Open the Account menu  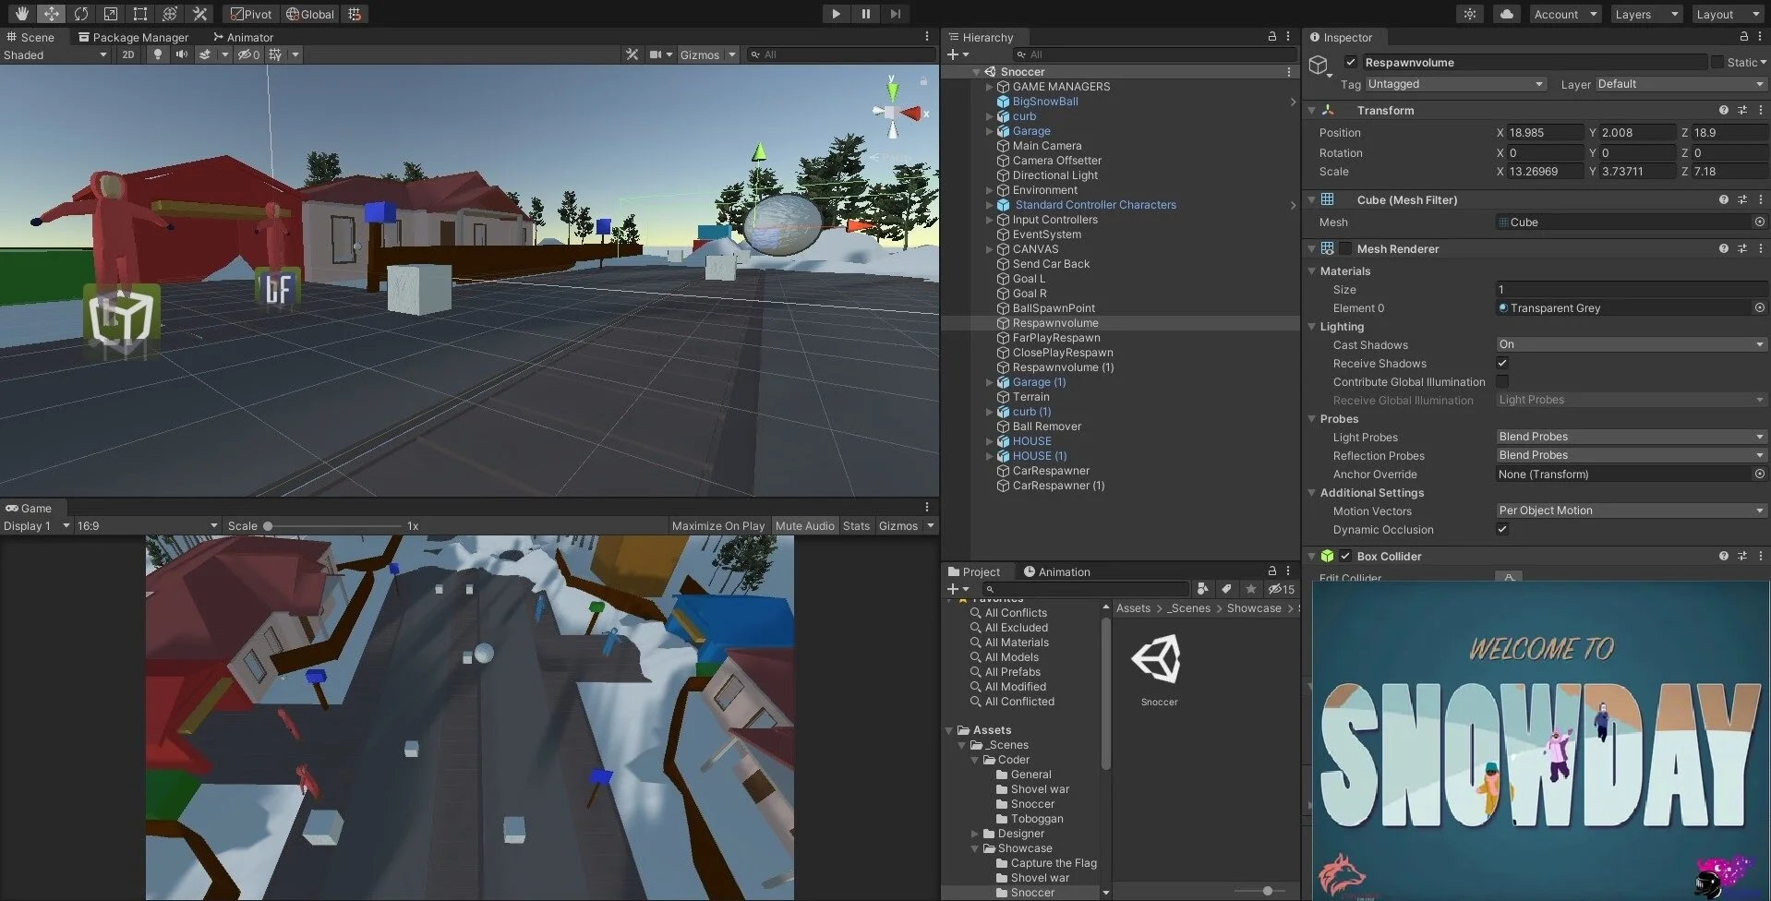[x=1564, y=14]
